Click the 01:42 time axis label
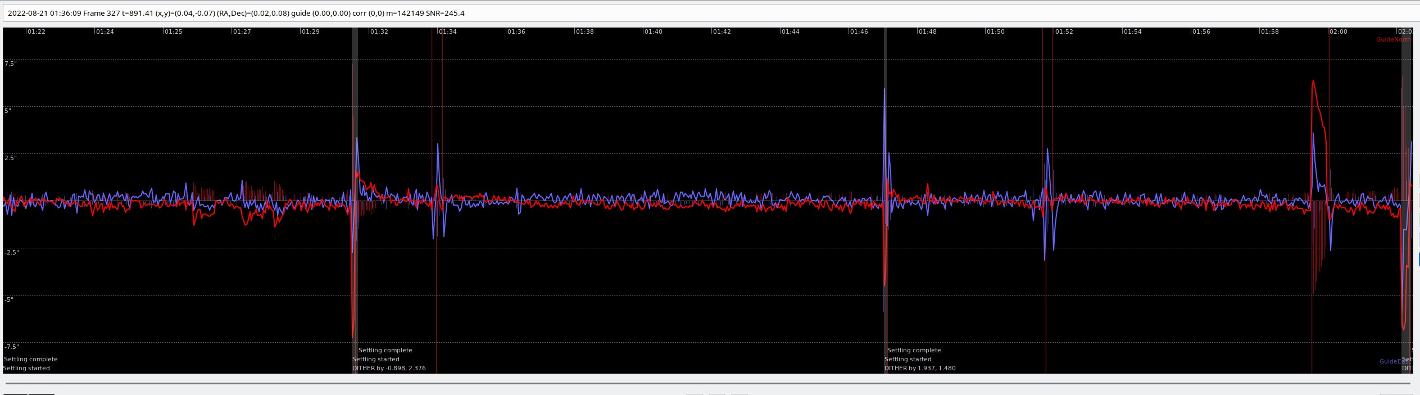The height and width of the screenshot is (395, 1420). pos(722,31)
